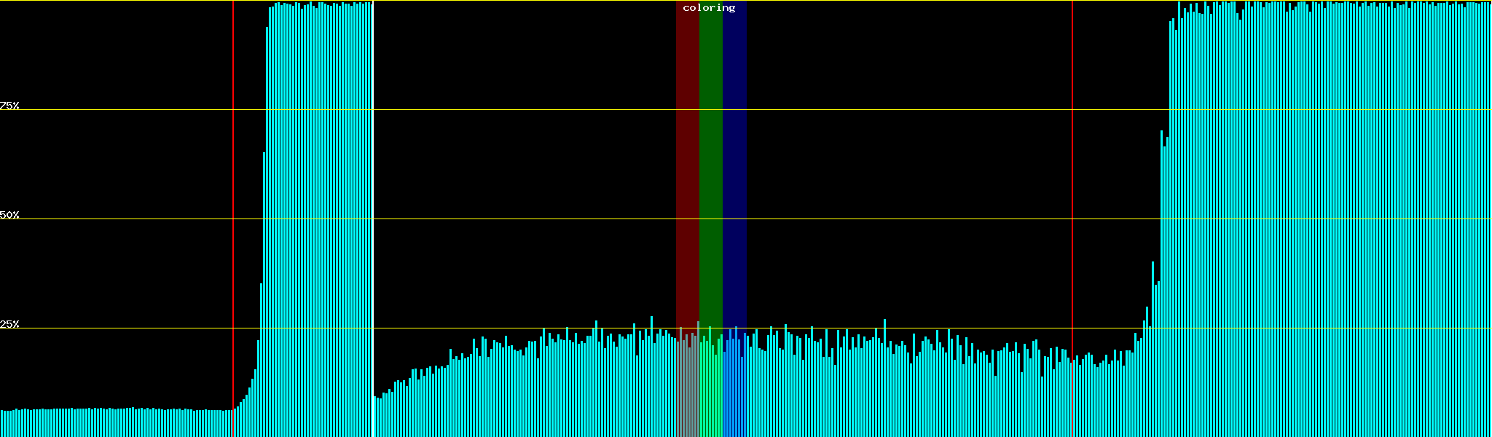Click the 75% axis label
This screenshot has width=1492, height=437.
coord(9,106)
